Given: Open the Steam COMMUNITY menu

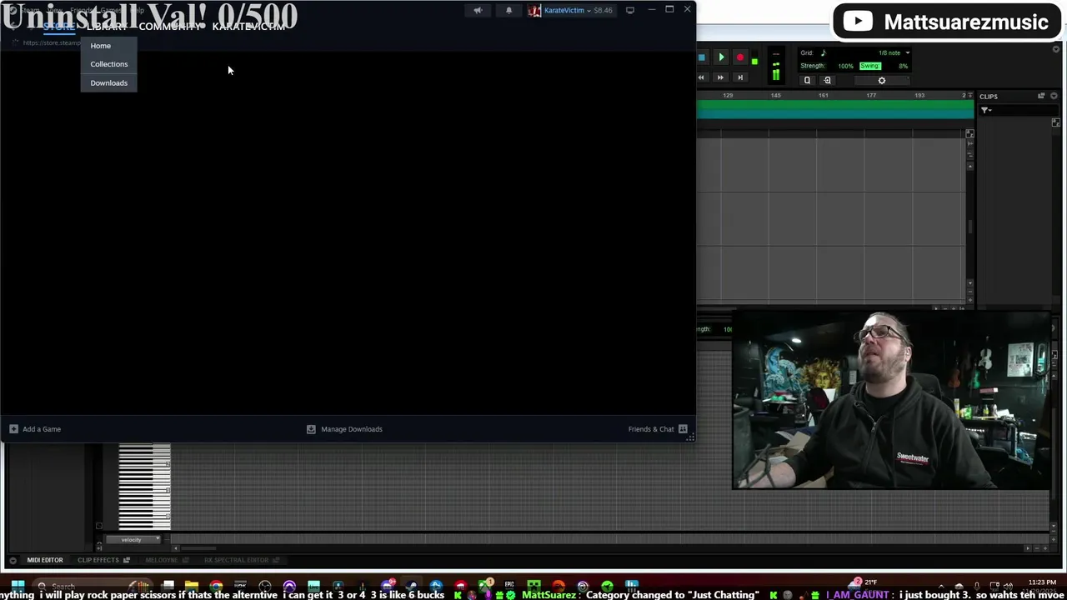Looking at the screenshot, I should point(169,27).
